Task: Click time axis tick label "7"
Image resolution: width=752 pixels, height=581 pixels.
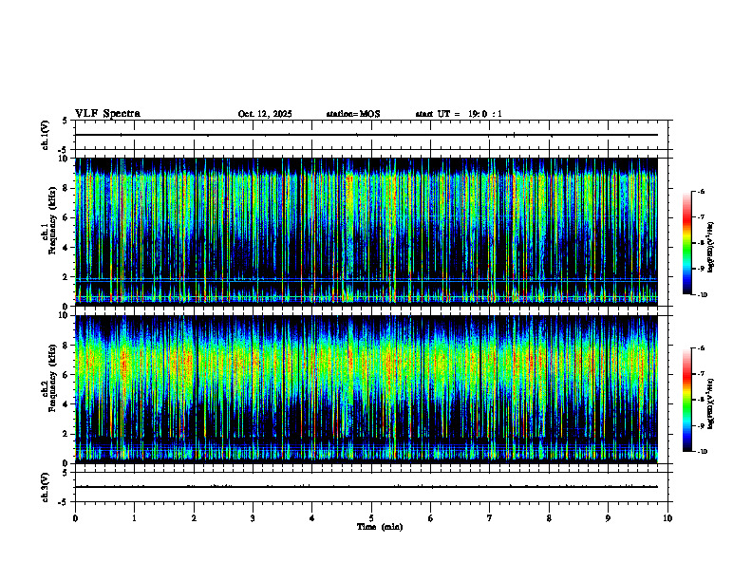Action: pyautogui.click(x=490, y=518)
